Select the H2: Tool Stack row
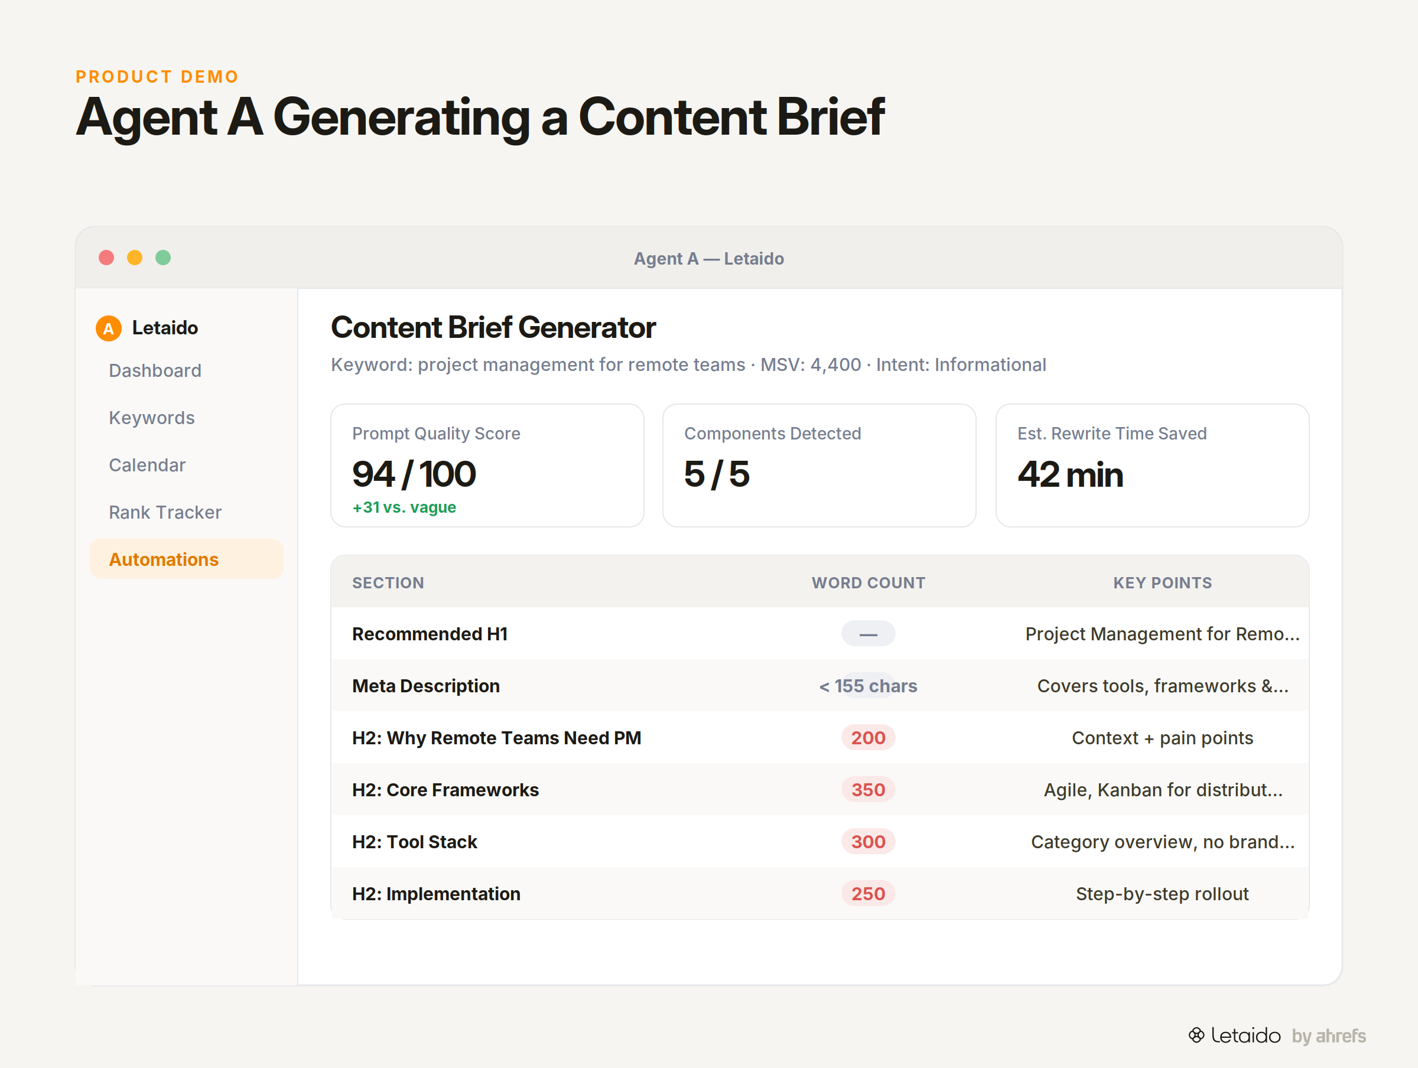Viewport: 1418px width, 1068px height. click(820, 842)
